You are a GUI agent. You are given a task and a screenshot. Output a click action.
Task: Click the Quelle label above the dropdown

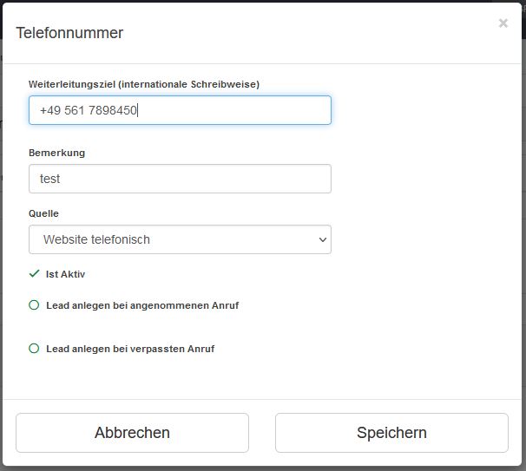(x=43, y=213)
